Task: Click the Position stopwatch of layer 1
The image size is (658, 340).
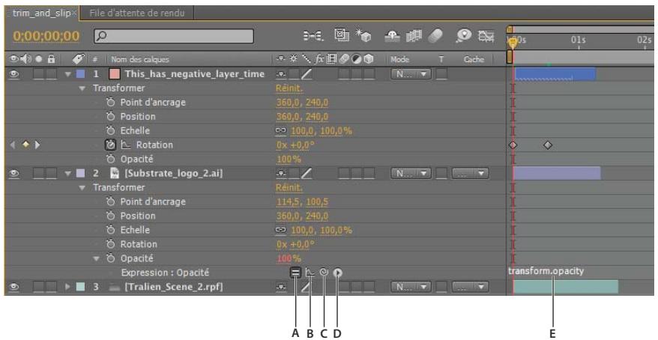Action: 110,117
